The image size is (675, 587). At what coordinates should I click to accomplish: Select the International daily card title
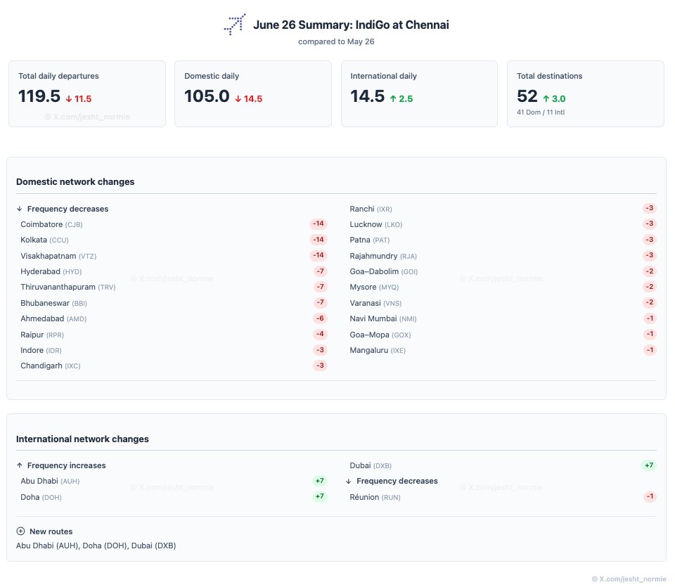coord(384,76)
